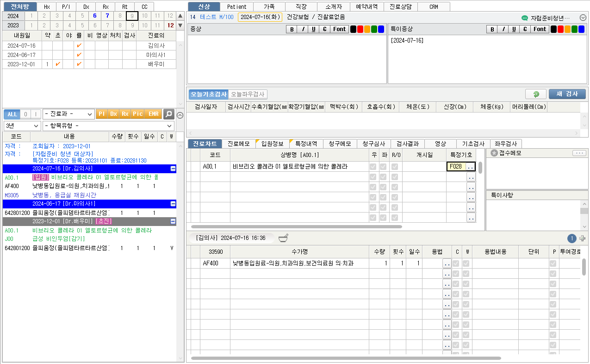The width and height of the screenshot is (590, 364).
Task: Toggle the R/O checkbox for diagnosis A00.1
Action: [x=395, y=167]
